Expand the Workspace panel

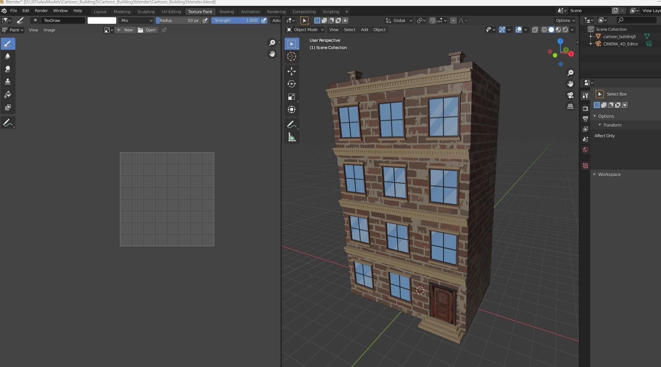595,175
